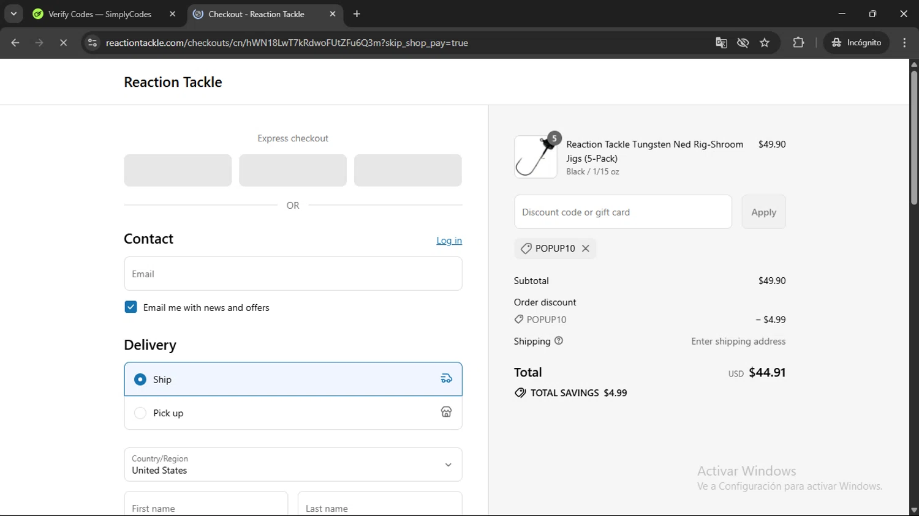919x516 pixels.
Task: Focus the Last name field
Action: point(380,504)
